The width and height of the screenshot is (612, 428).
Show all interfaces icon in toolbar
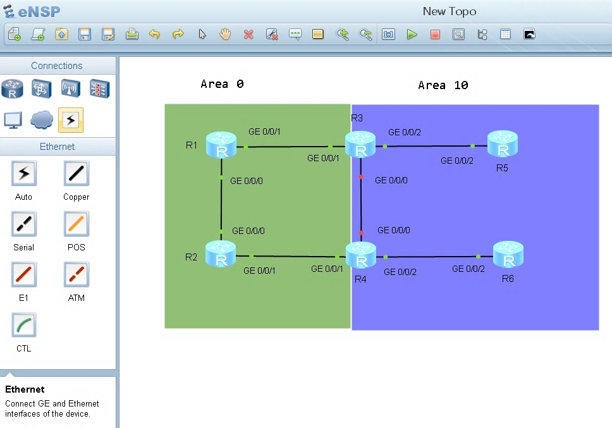482,34
